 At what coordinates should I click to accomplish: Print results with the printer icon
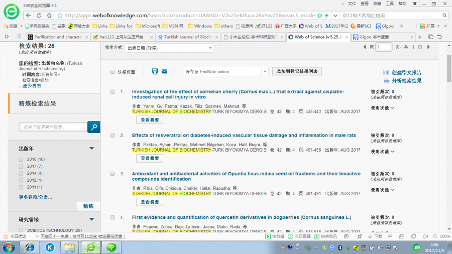[155, 71]
